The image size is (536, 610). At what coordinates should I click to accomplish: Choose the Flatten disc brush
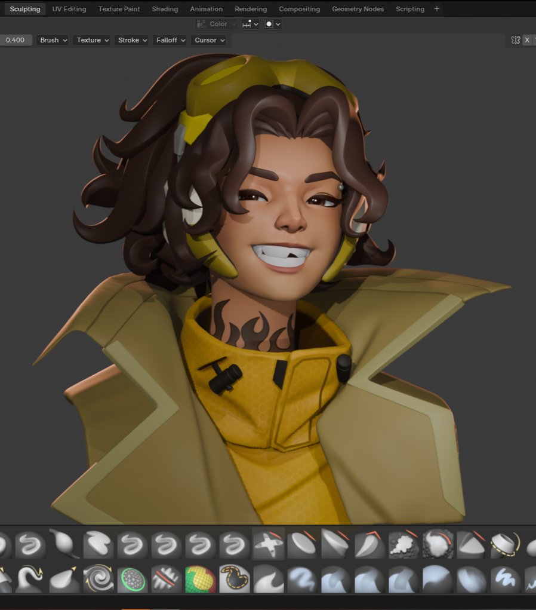click(302, 544)
